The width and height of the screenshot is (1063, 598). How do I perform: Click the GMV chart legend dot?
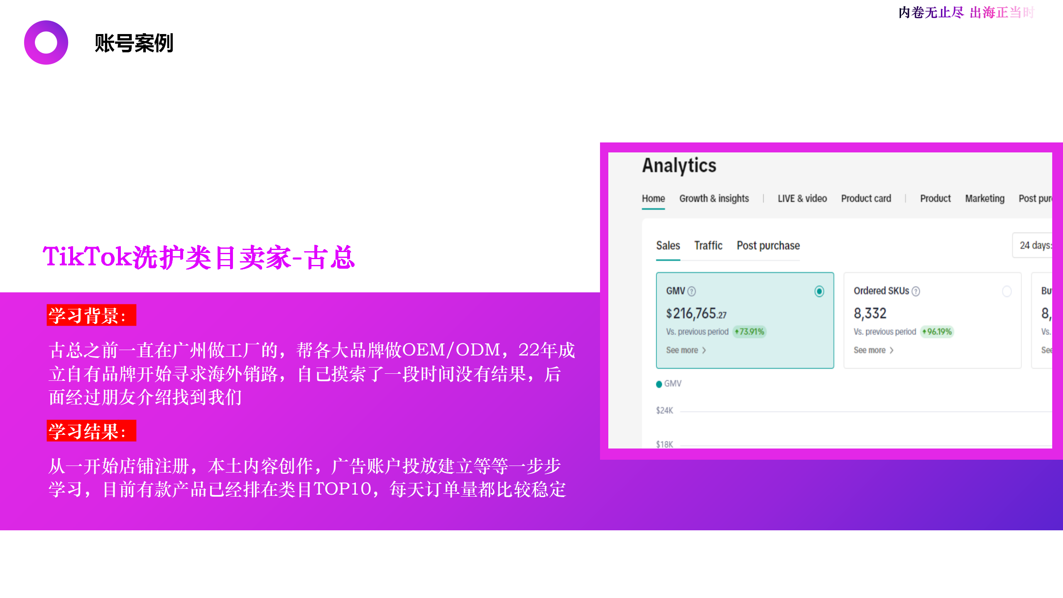tap(659, 384)
